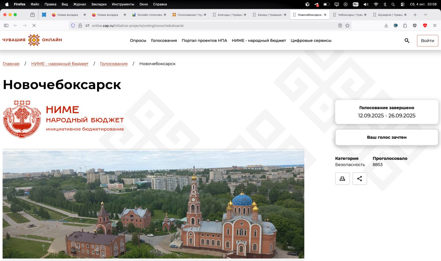This screenshot has width=441, height=261.
Task: Click the print icon button
Action: pyautogui.click(x=342, y=178)
